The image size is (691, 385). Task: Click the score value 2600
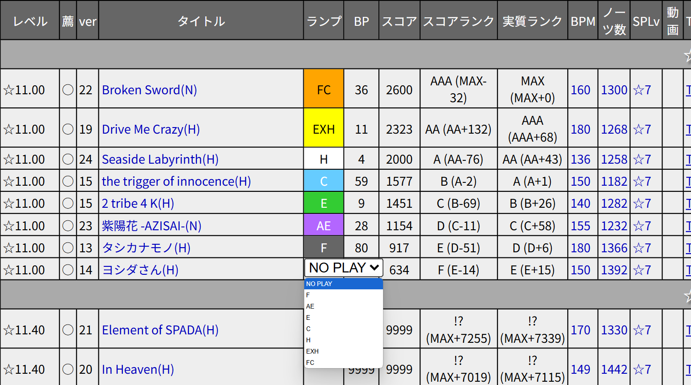399,90
